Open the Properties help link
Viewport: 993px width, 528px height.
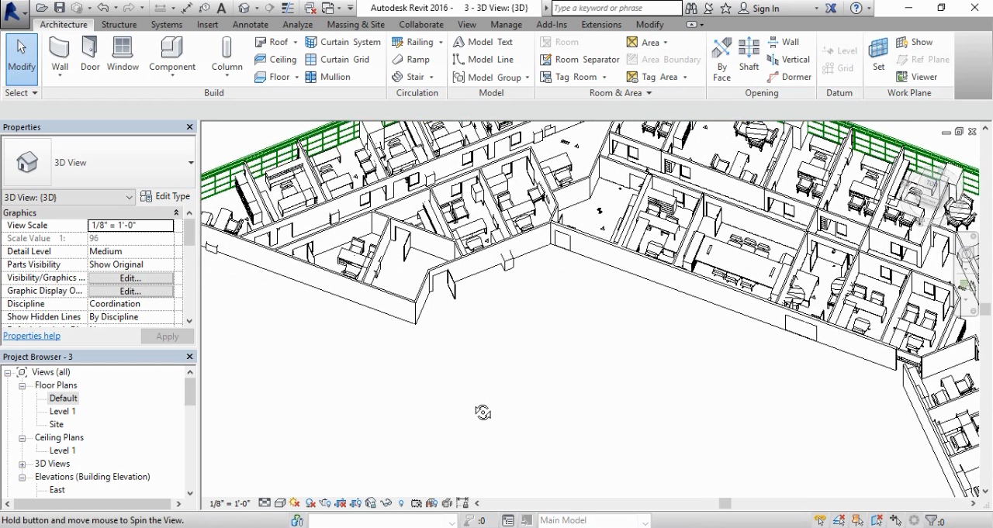tap(32, 336)
